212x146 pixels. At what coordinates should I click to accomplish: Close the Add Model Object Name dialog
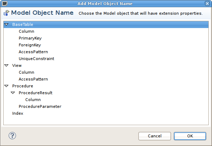tap(207, 3)
